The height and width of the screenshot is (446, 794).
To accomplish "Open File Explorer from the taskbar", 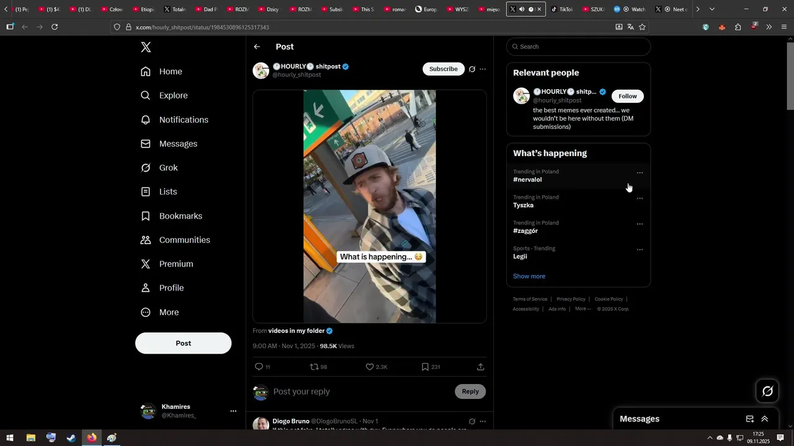I will [x=30, y=438].
